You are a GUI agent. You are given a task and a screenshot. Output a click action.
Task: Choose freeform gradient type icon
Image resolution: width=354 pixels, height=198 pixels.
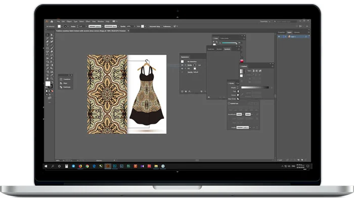click(x=260, y=71)
